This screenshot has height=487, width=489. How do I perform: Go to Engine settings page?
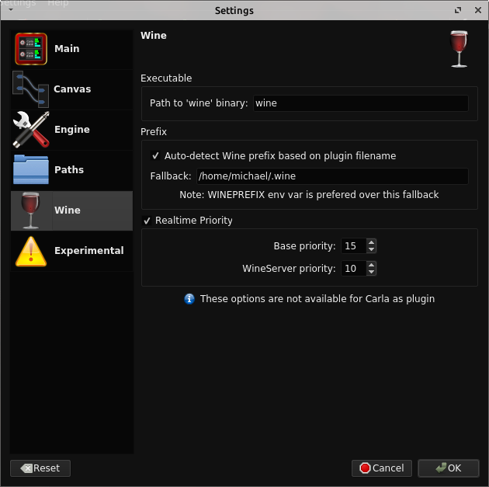click(x=71, y=130)
